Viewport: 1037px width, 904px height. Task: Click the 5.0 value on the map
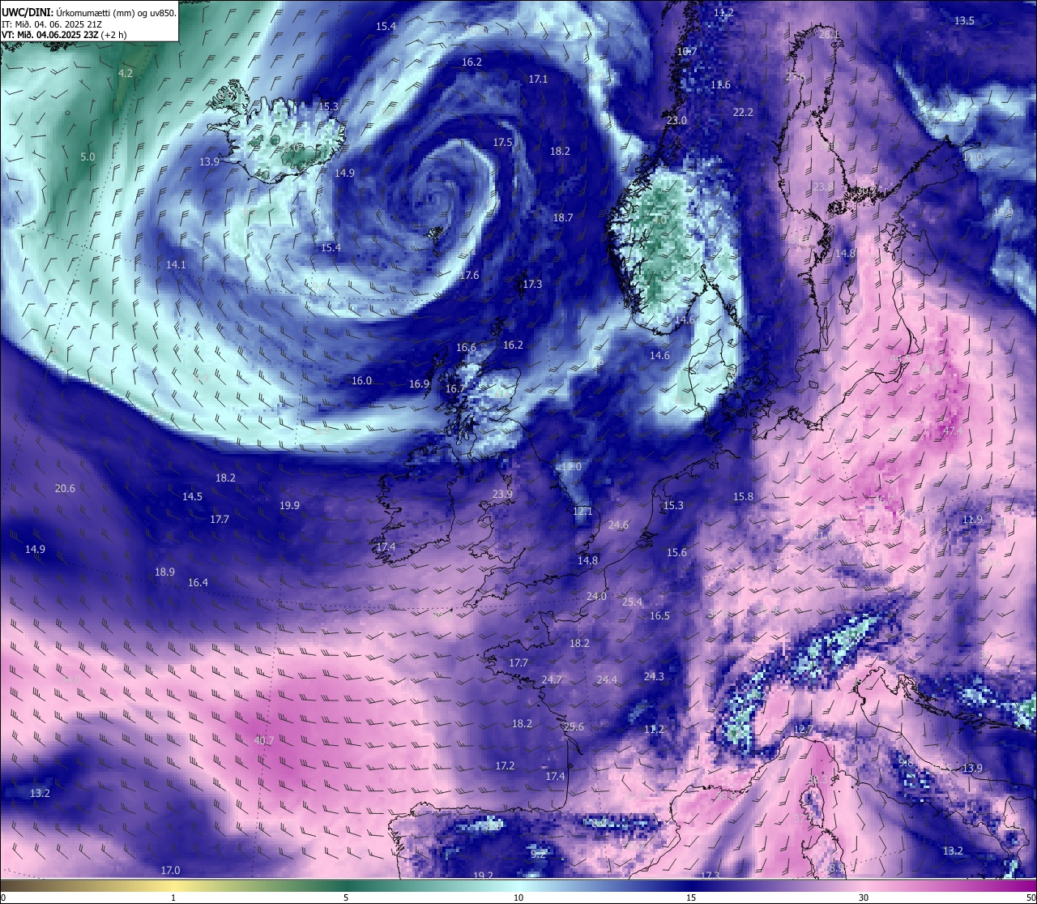tap(87, 156)
